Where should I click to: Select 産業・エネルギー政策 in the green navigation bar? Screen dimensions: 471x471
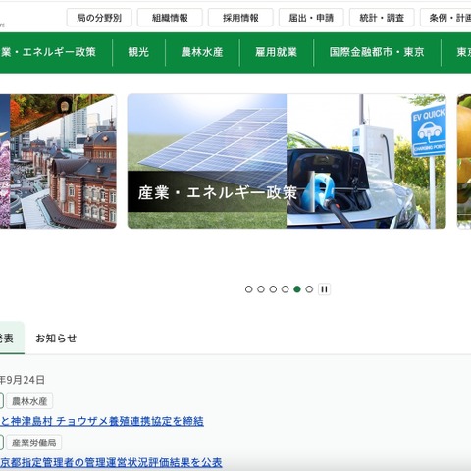48,52
